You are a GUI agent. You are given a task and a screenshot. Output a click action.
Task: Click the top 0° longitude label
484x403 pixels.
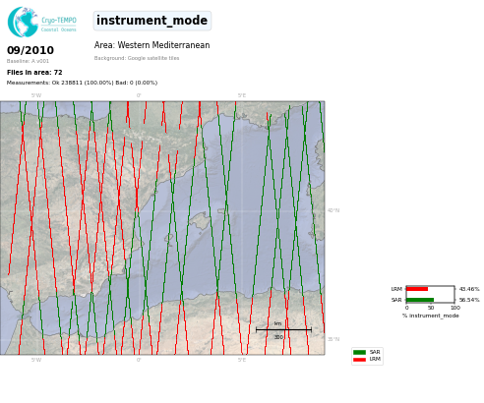[139, 95]
